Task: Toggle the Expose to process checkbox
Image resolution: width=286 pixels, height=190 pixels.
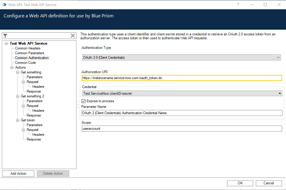Action: click(x=84, y=101)
